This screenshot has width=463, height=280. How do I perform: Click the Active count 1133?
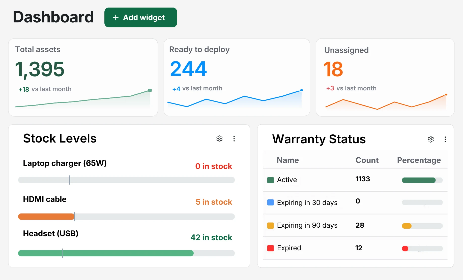coord(363,179)
